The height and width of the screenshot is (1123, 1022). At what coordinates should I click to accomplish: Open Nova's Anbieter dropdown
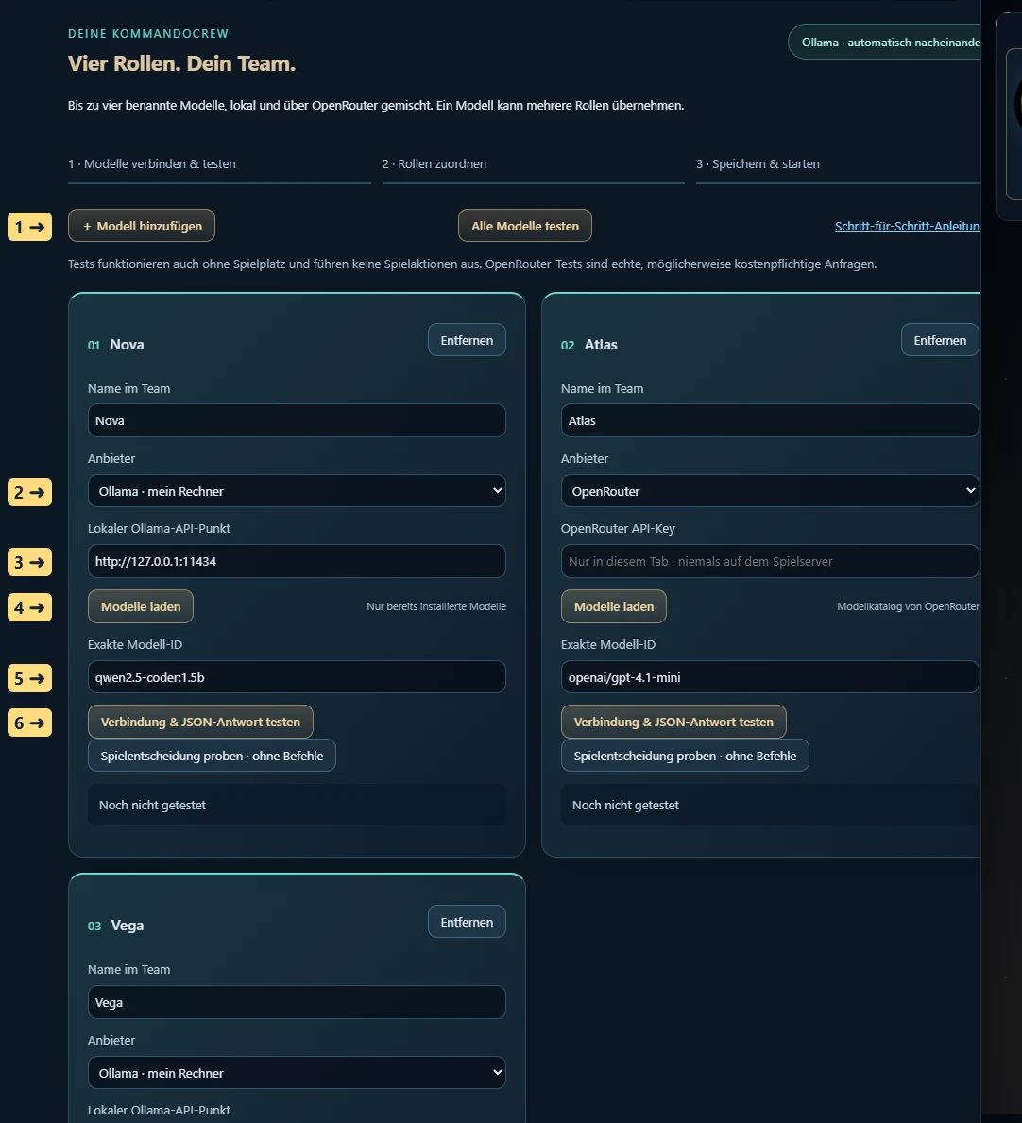click(x=297, y=491)
